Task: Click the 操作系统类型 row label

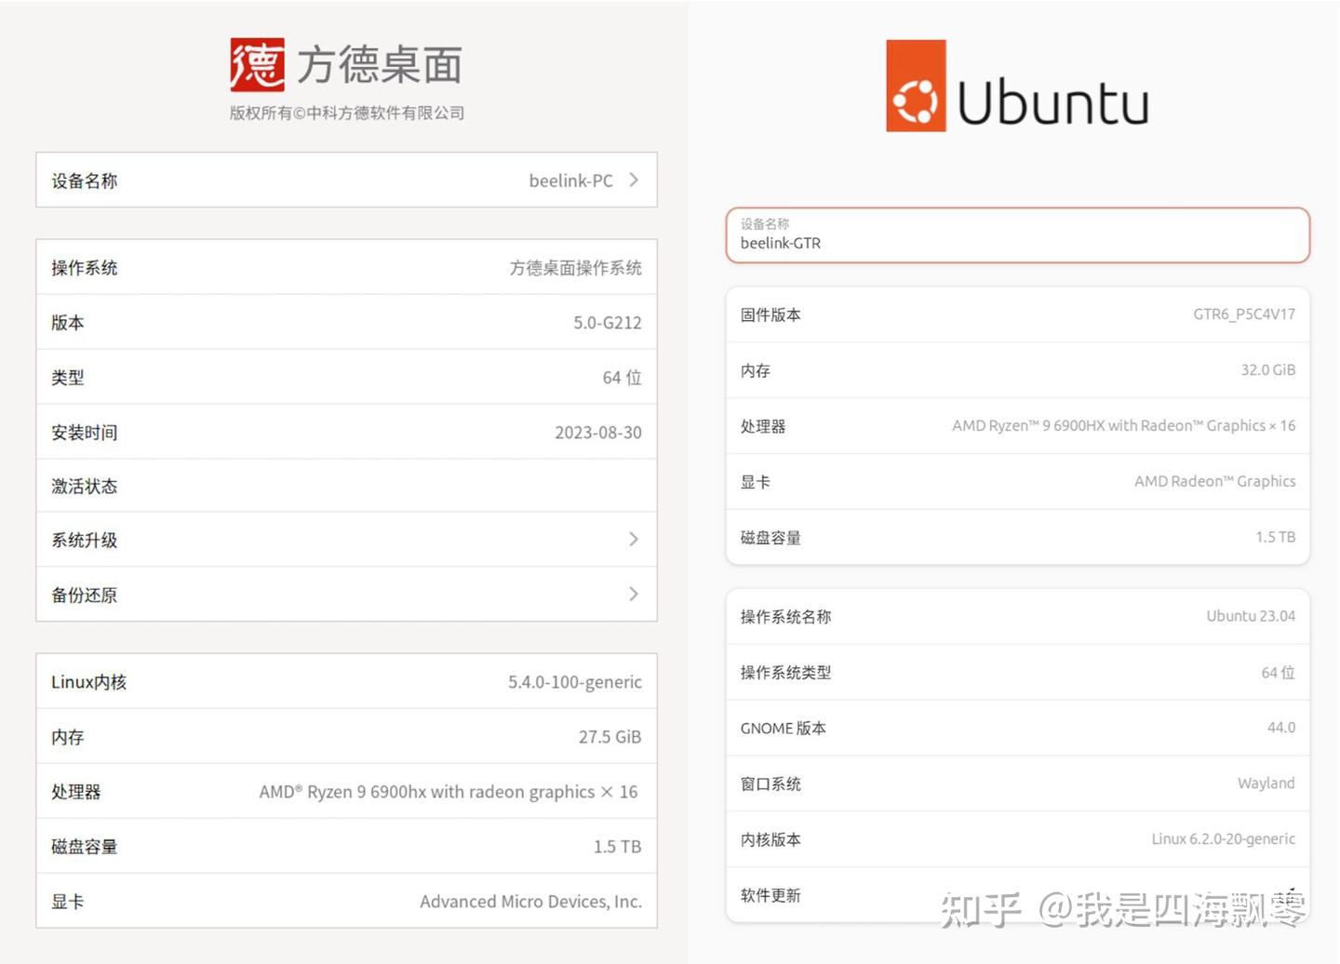Action: pyautogui.click(x=785, y=673)
